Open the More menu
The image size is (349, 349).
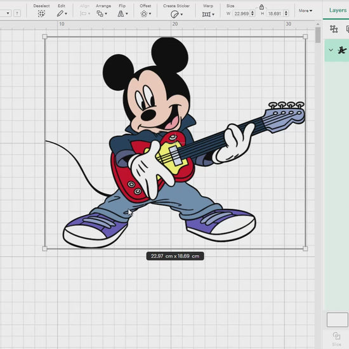point(305,11)
